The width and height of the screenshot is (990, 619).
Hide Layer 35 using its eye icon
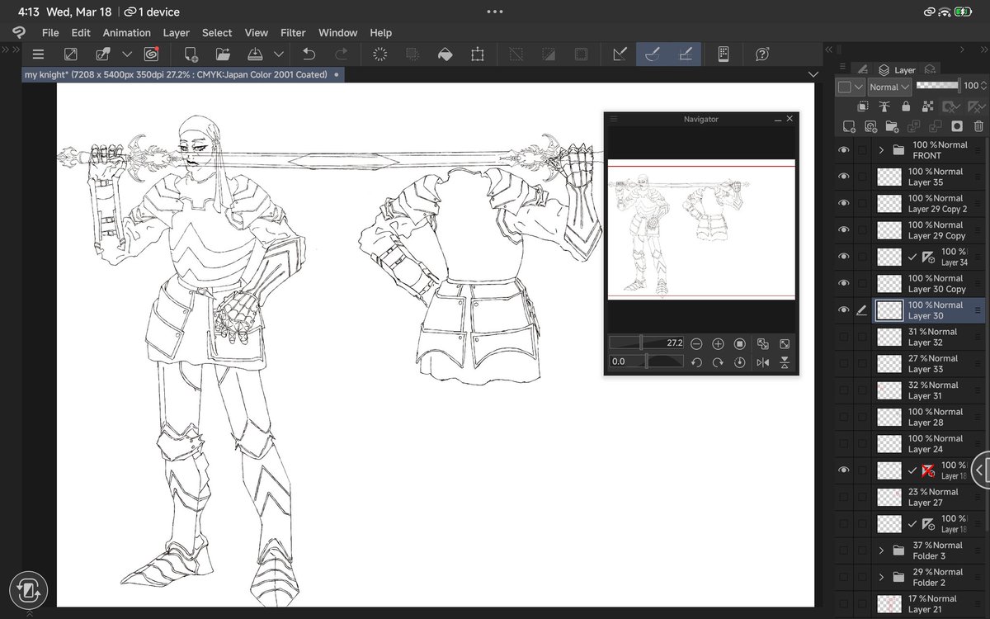pyautogui.click(x=843, y=177)
